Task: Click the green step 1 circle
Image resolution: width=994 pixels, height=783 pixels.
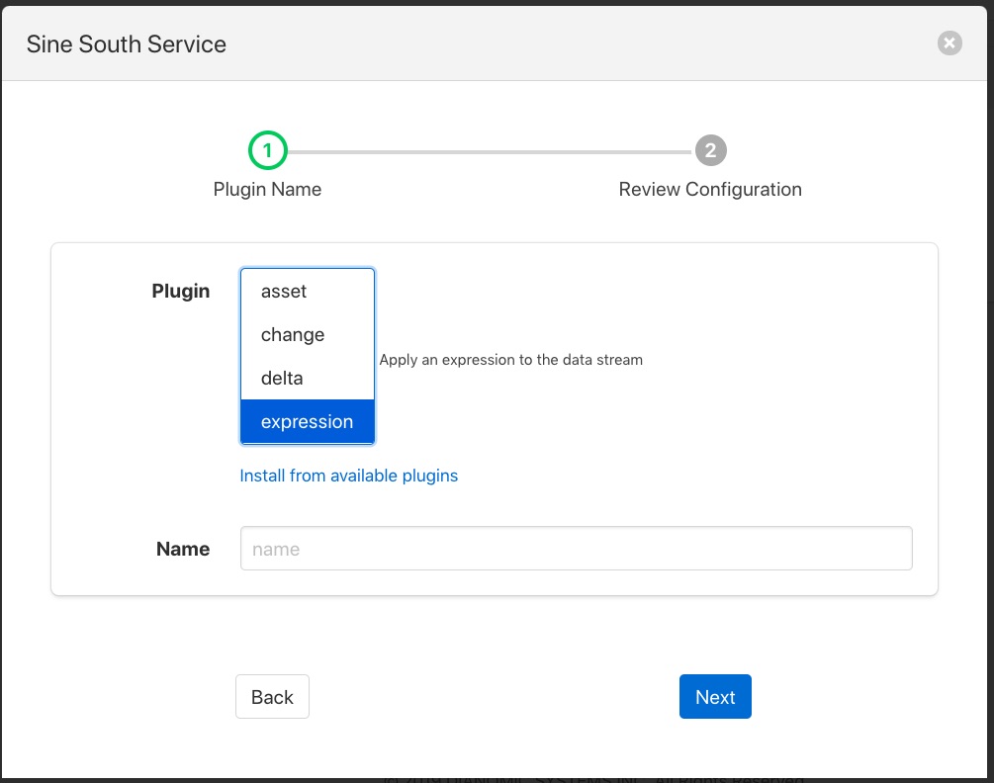Action: (x=267, y=151)
